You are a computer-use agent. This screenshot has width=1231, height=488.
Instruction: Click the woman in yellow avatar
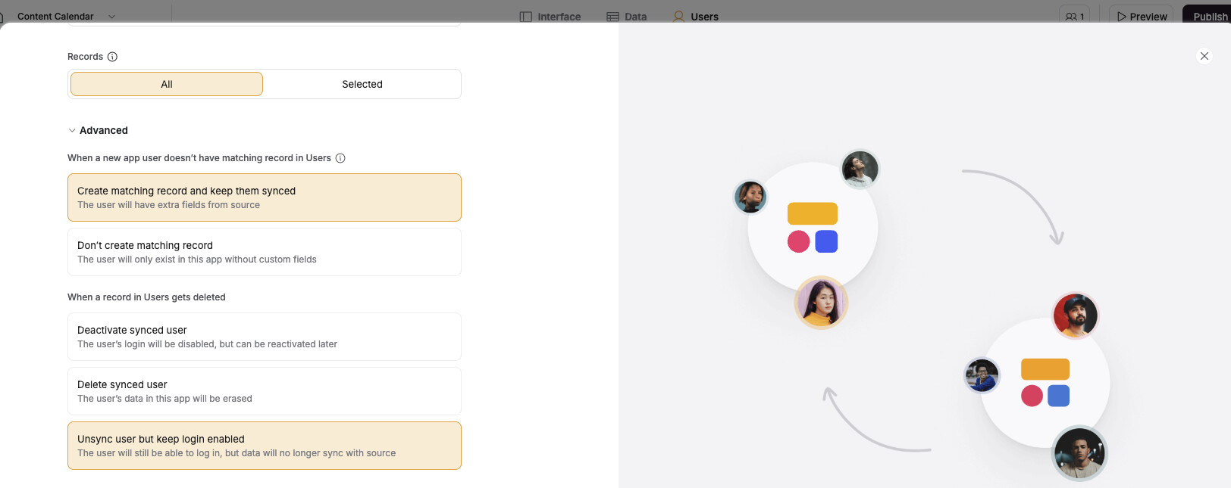(821, 302)
